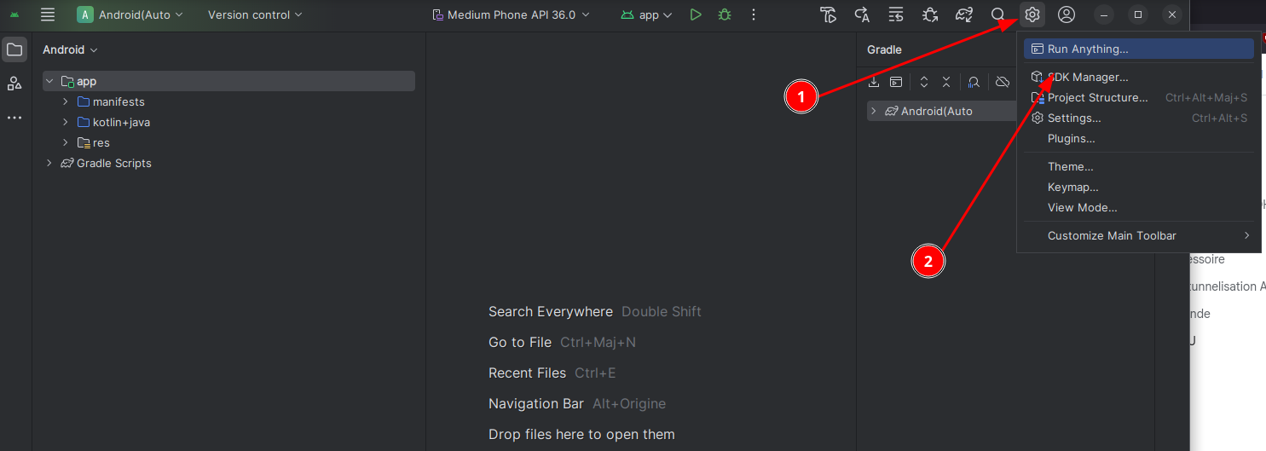Open Search Everywhere magnifier icon
1266x451 pixels.
(997, 14)
